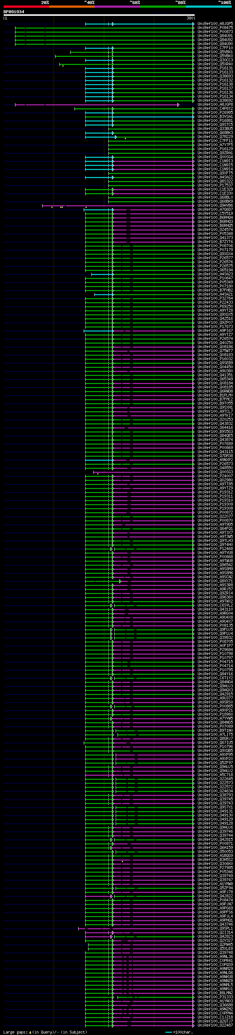
Task: Open hit UniRef100_P08475
Action: [215, 28]
